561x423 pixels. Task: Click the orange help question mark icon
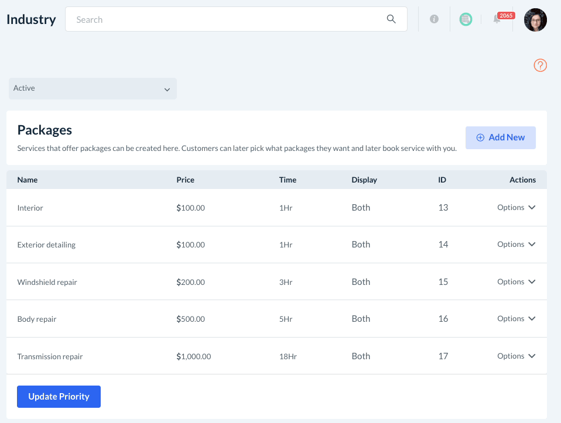[540, 66]
